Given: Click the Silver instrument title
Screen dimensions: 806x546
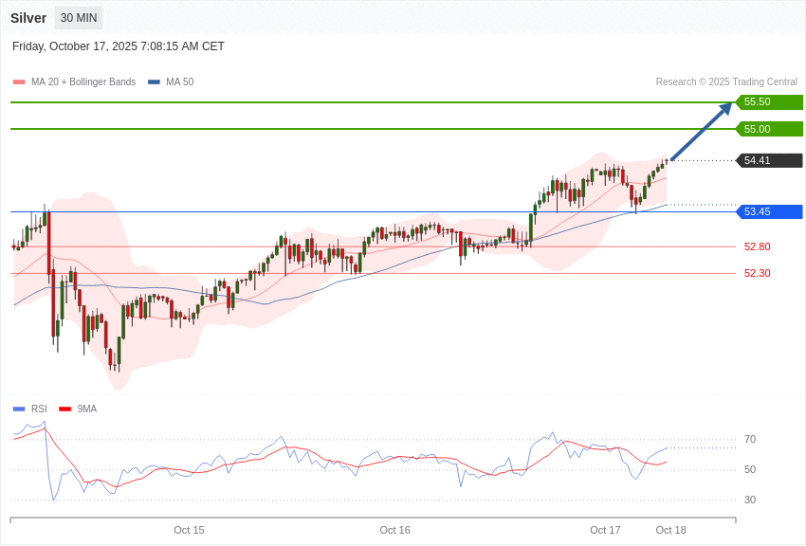Looking at the screenshot, I should (x=28, y=18).
